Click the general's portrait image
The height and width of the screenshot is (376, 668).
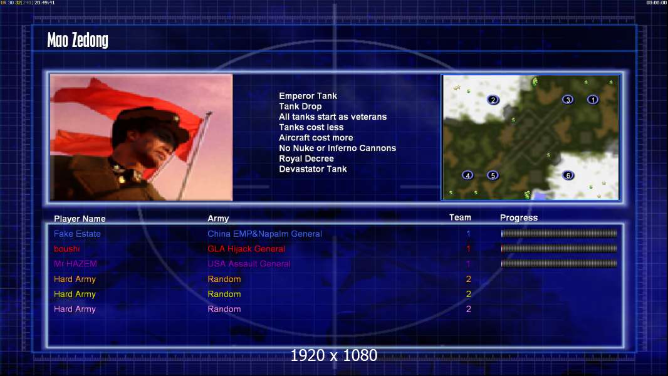coord(142,137)
